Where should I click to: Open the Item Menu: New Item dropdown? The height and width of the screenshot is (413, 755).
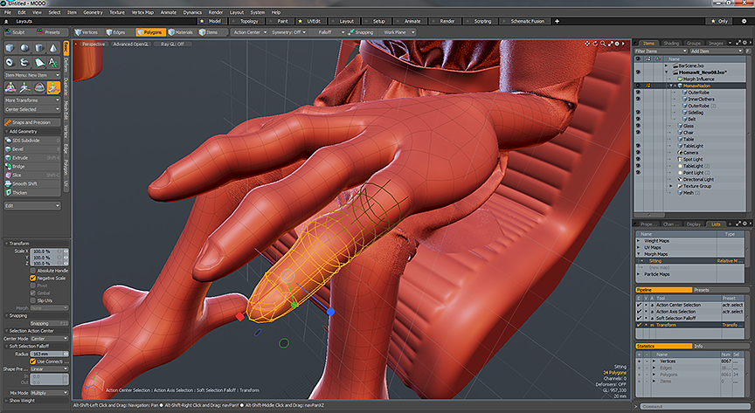coord(32,76)
